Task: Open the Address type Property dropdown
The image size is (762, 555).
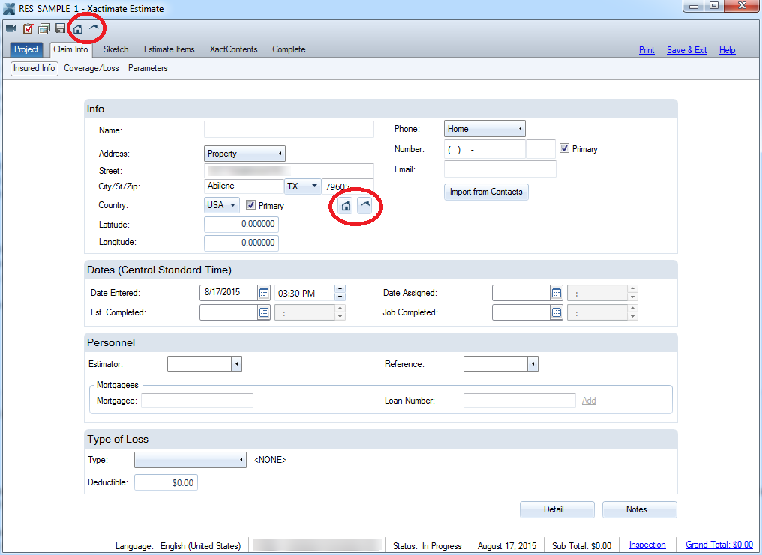Action: [x=244, y=154]
